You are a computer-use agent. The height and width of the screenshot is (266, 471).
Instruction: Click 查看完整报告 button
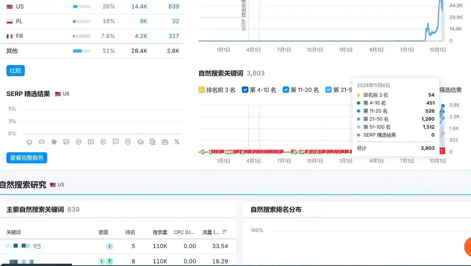point(26,157)
